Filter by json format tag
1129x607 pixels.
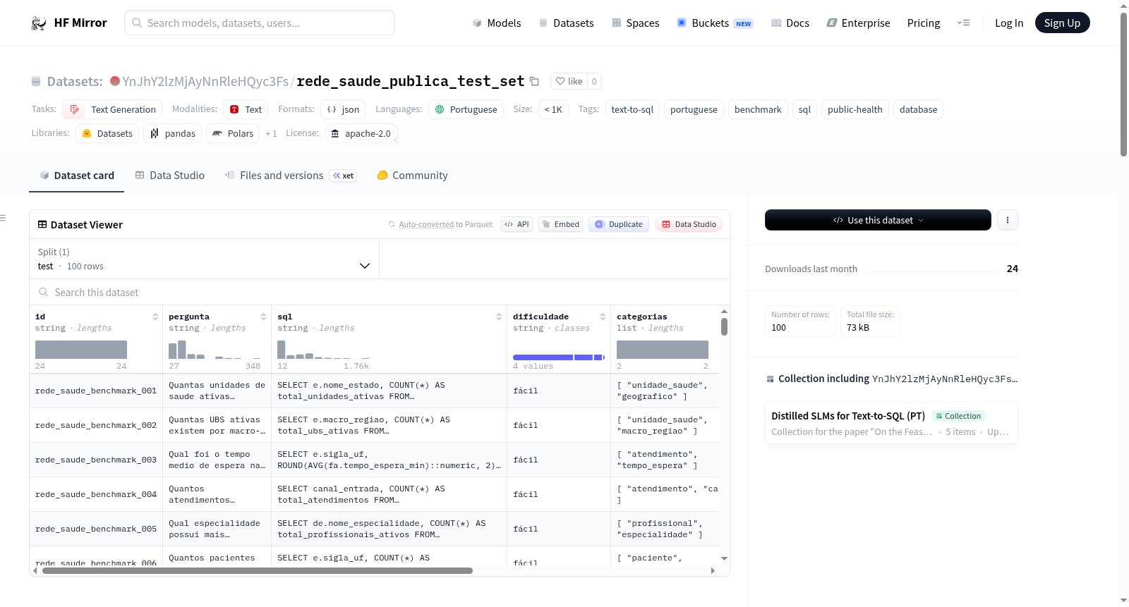tap(343, 110)
